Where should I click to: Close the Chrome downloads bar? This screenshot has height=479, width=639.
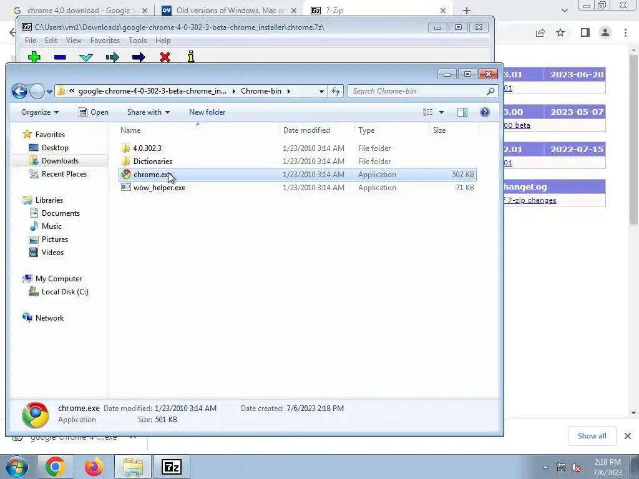(628, 436)
